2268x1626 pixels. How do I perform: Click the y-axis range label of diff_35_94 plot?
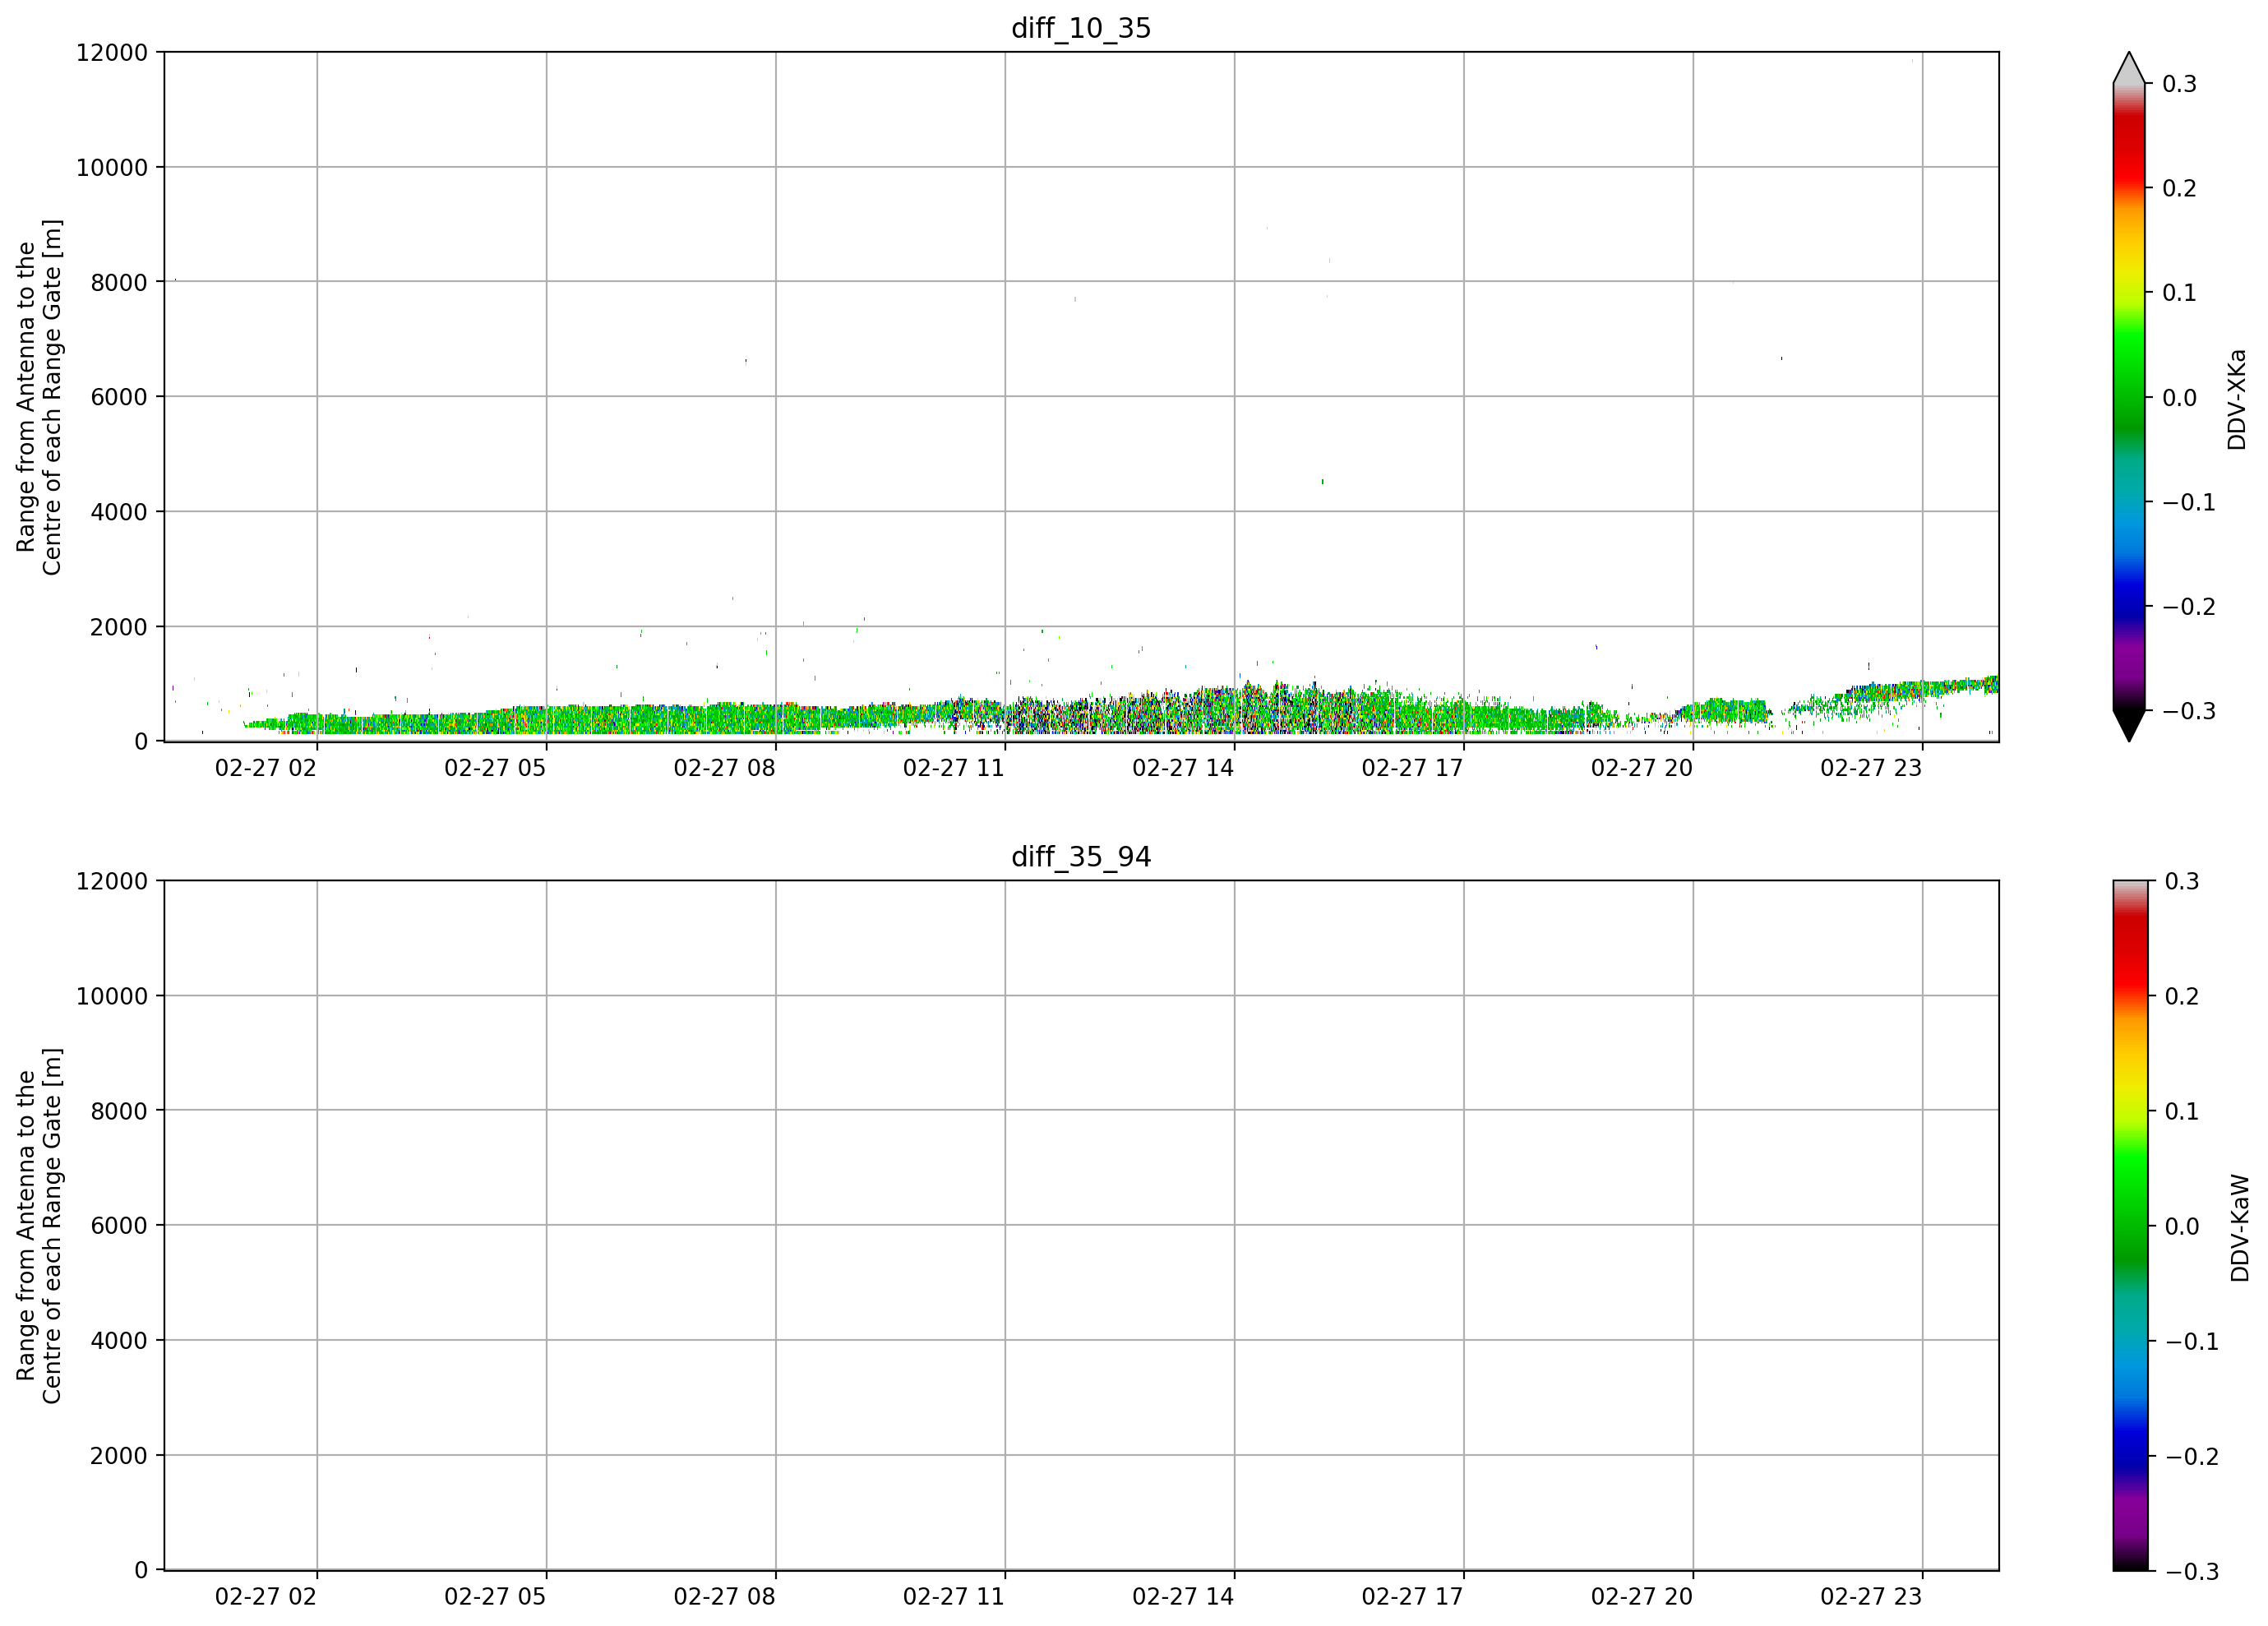coord(39,1226)
